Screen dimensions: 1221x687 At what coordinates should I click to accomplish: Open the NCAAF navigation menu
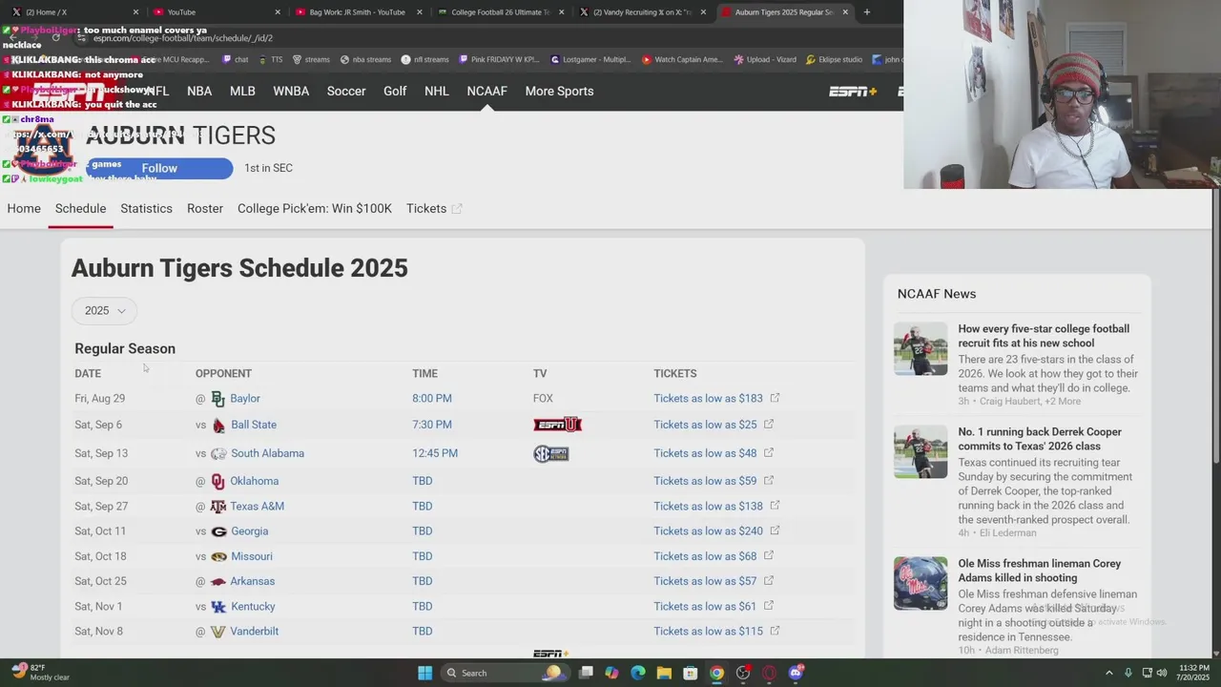click(486, 92)
